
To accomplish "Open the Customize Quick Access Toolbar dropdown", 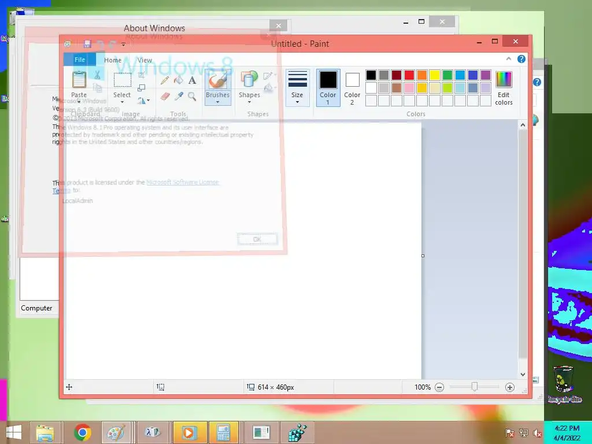I will pos(123,45).
